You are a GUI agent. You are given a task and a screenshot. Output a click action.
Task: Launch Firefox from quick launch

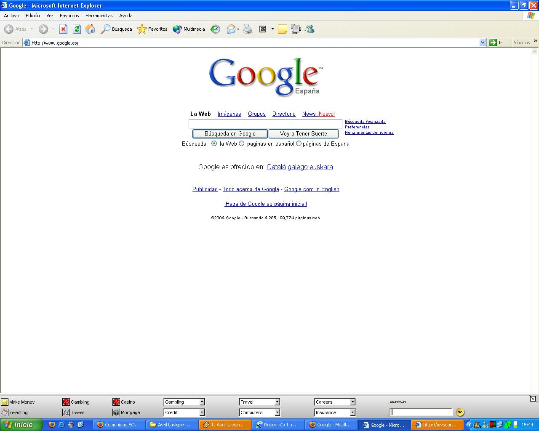point(52,425)
